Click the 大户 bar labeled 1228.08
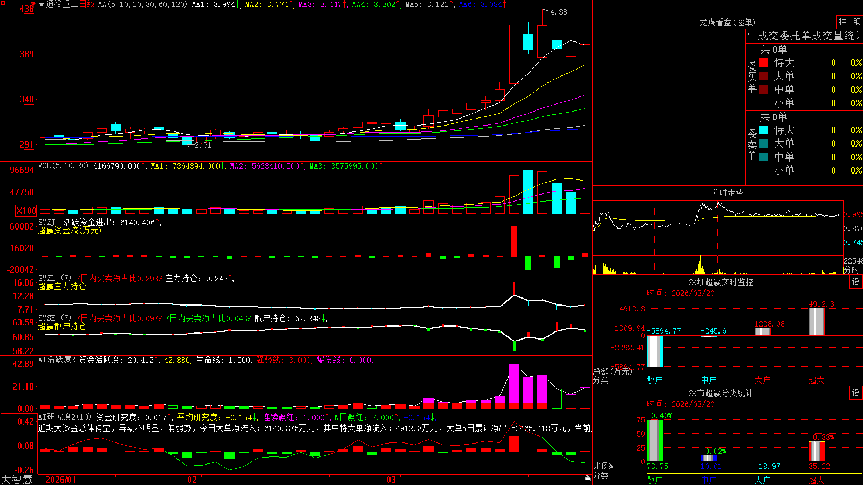863x485 pixels. (763, 331)
